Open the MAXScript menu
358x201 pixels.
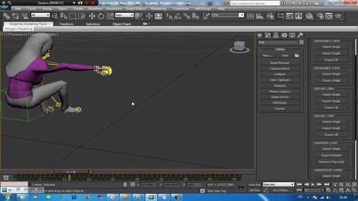click(203, 9)
